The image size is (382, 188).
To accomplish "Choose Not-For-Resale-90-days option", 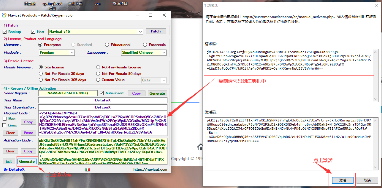I will (x=98, y=73).
